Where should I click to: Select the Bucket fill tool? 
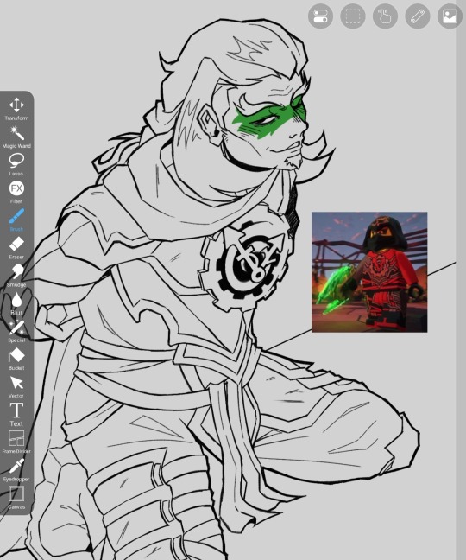pos(16,359)
